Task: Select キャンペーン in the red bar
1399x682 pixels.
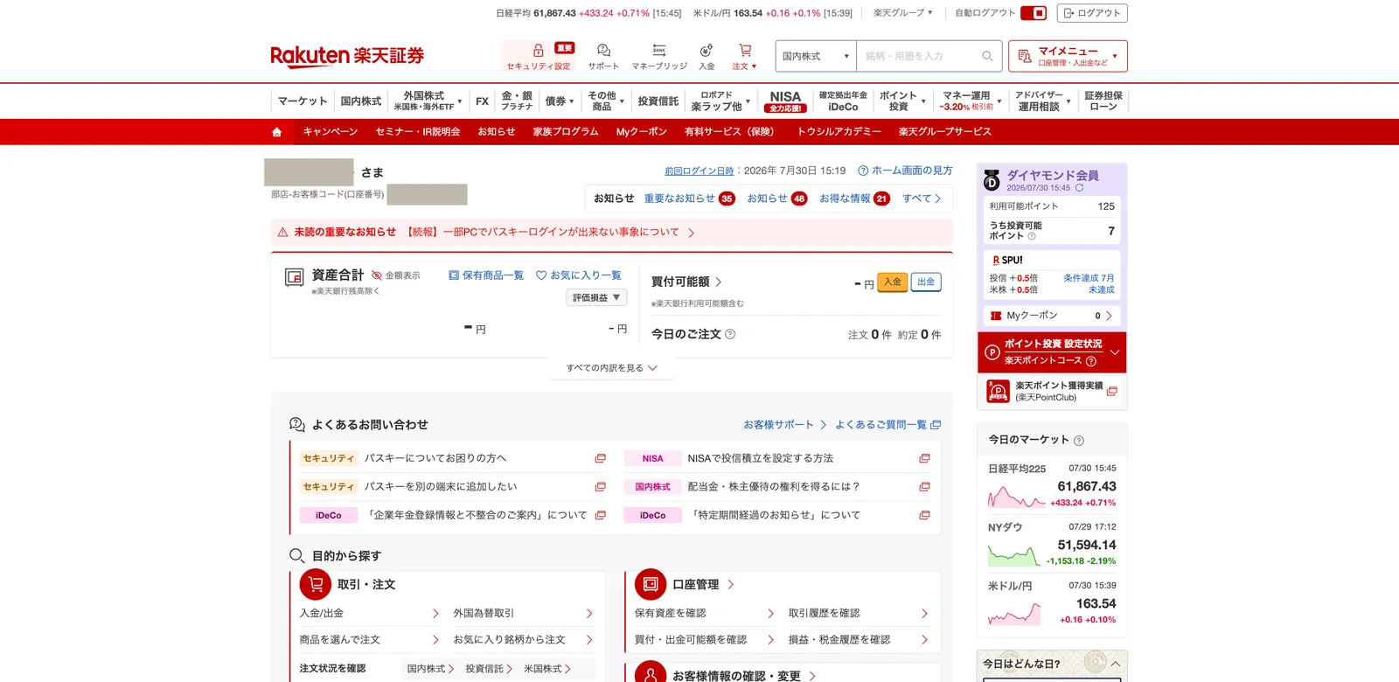Action: click(x=331, y=132)
